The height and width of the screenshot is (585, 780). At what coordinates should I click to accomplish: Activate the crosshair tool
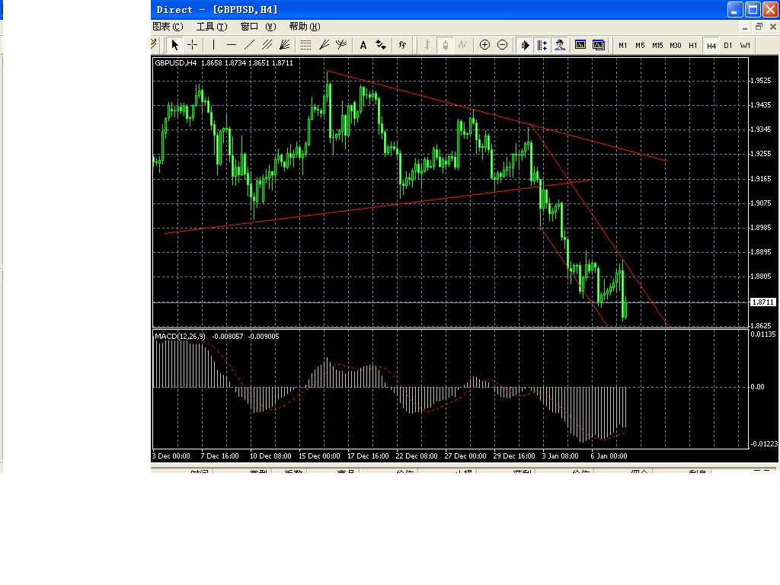coord(193,45)
